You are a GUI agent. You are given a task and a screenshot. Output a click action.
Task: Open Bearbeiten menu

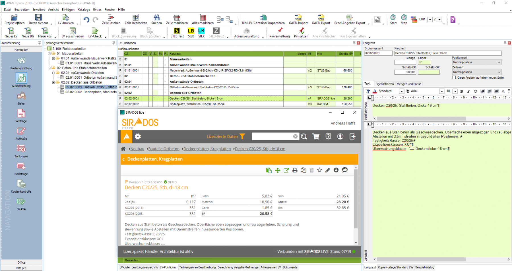pyautogui.click(x=22, y=10)
